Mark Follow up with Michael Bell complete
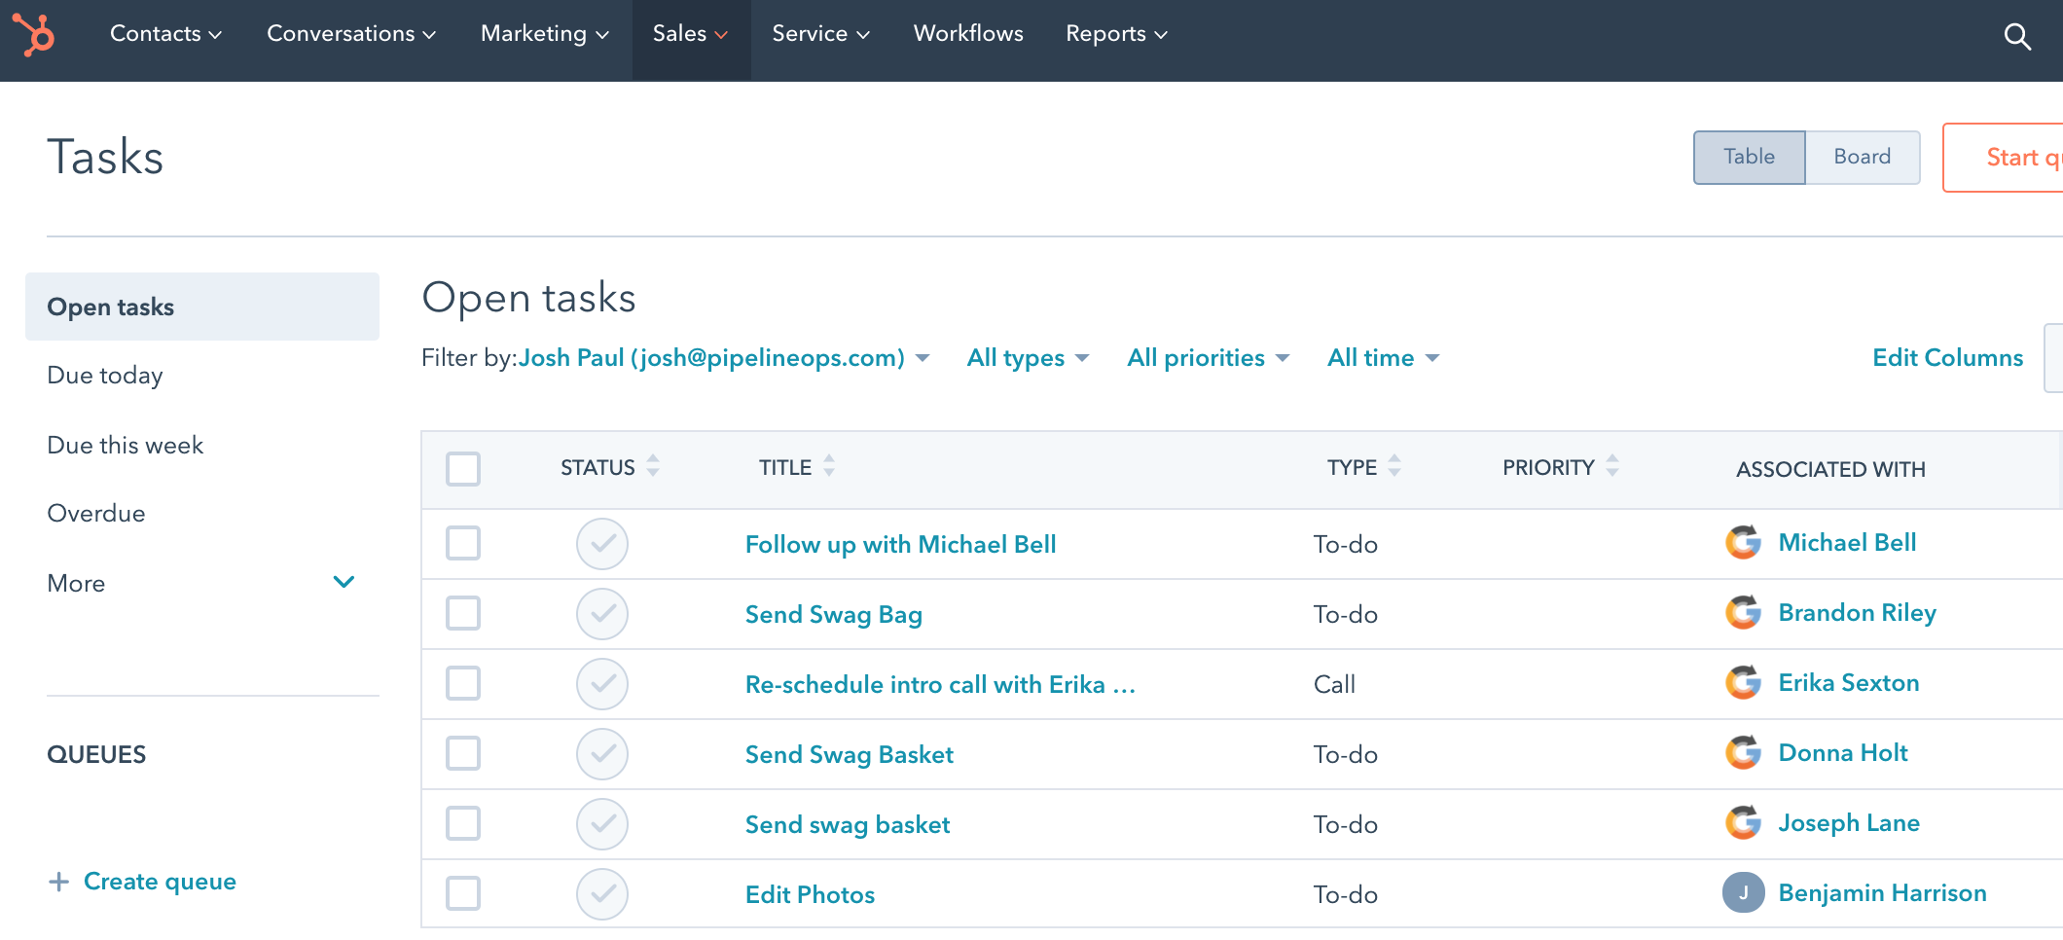2063x940 pixels. coord(602,544)
